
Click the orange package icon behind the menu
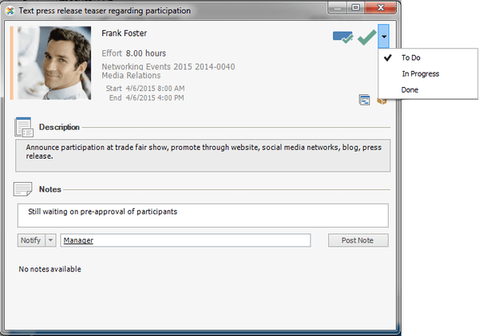(382, 101)
